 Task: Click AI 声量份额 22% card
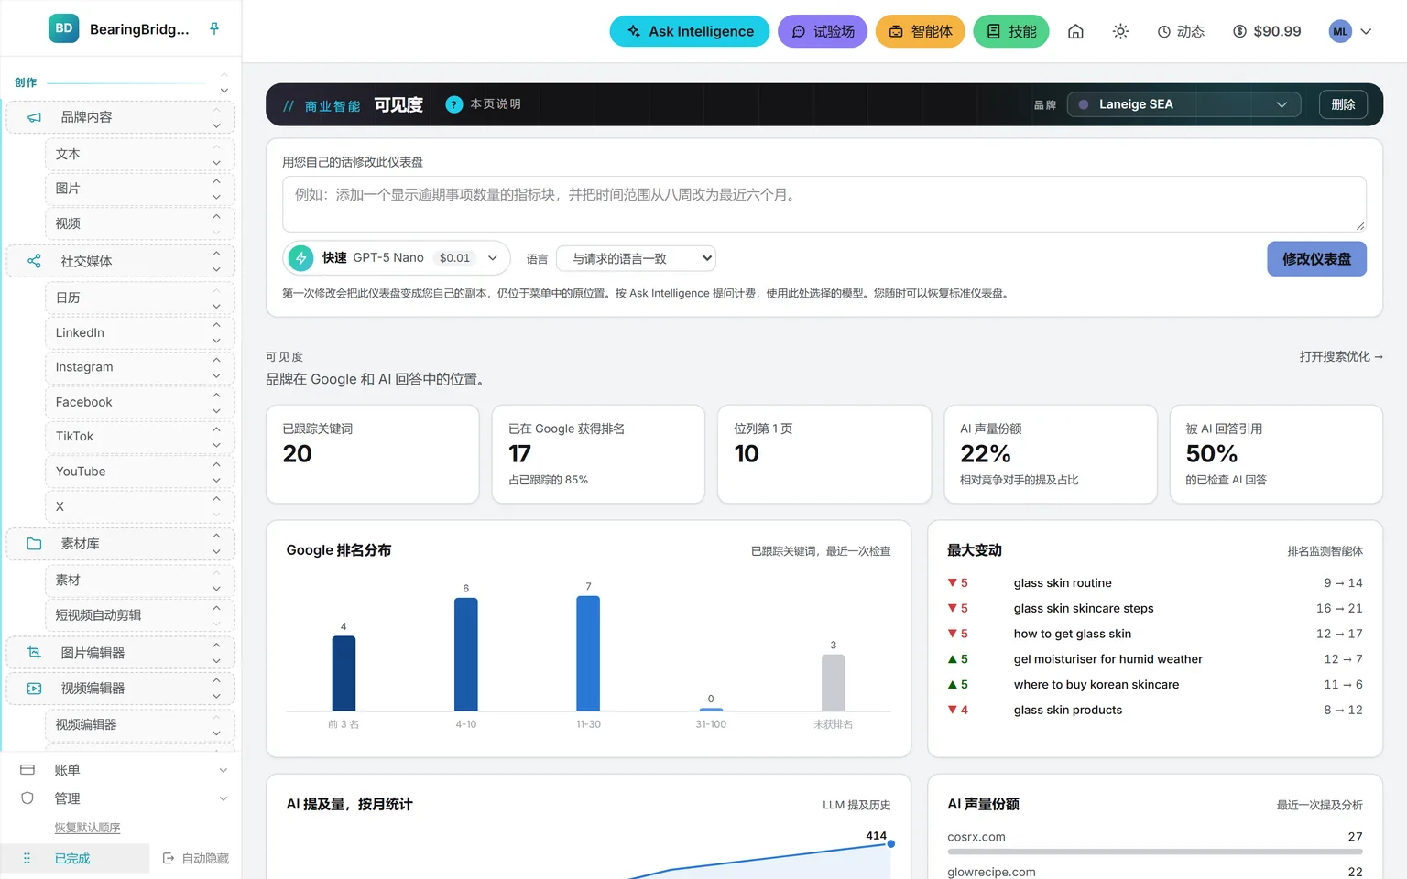tap(1051, 454)
